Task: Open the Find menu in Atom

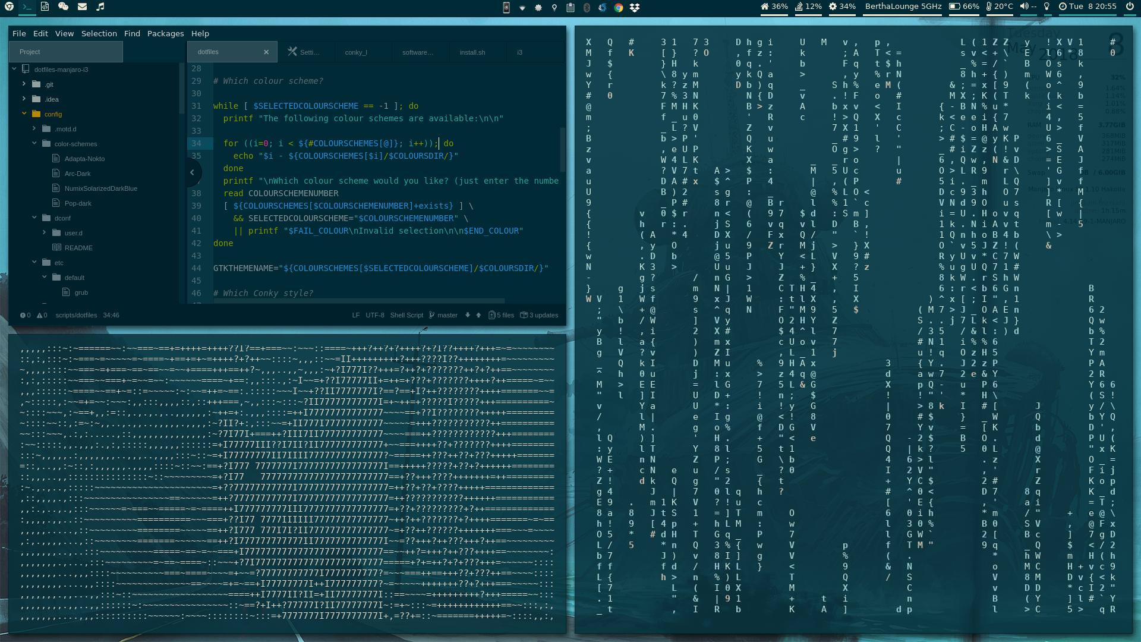Action: [x=132, y=33]
